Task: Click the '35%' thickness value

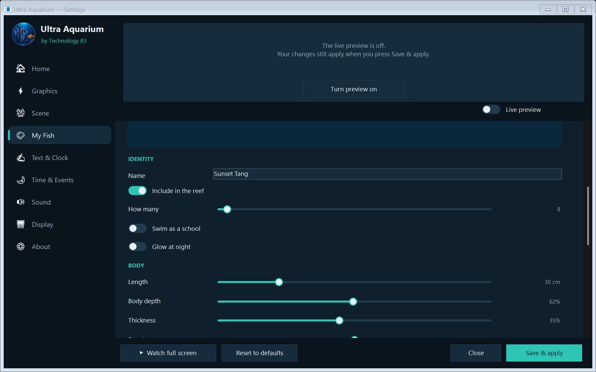Action: tap(554, 320)
